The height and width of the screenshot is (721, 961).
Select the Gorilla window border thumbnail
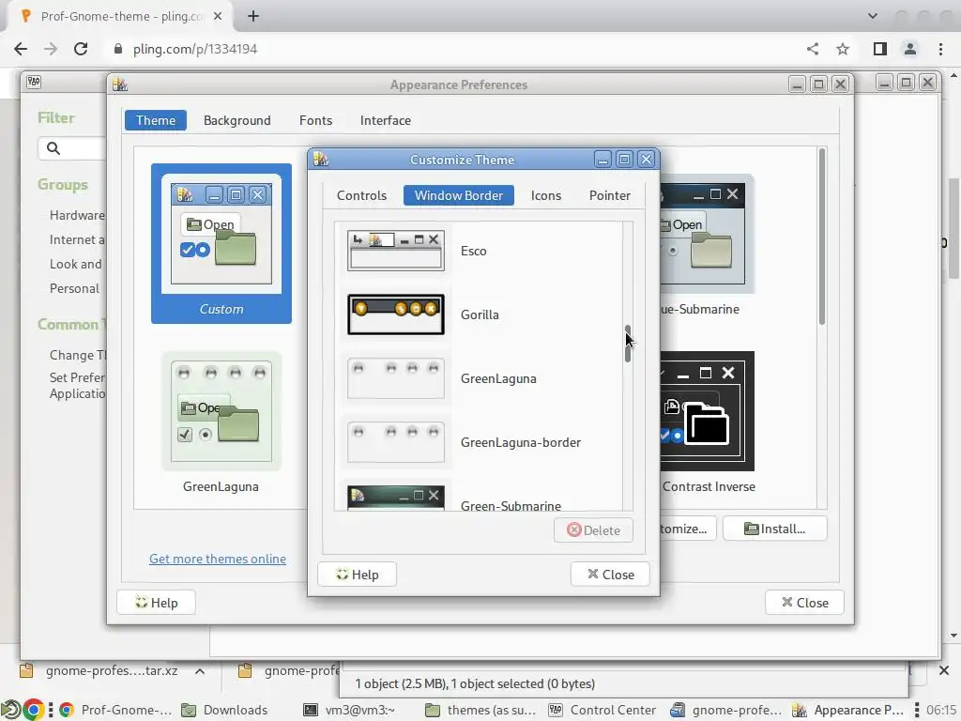coord(396,314)
